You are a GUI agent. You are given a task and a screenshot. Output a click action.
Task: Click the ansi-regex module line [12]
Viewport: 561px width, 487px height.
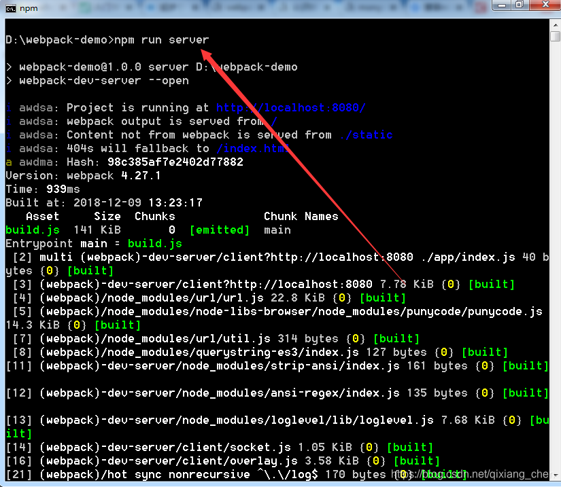277,393
